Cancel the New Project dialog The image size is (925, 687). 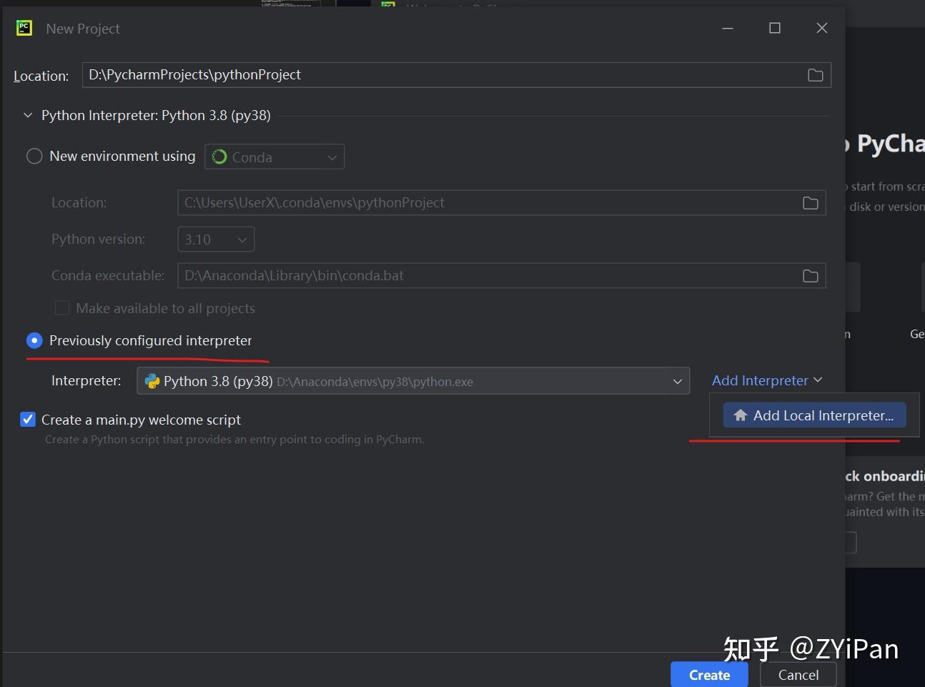click(x=798, y=674)
